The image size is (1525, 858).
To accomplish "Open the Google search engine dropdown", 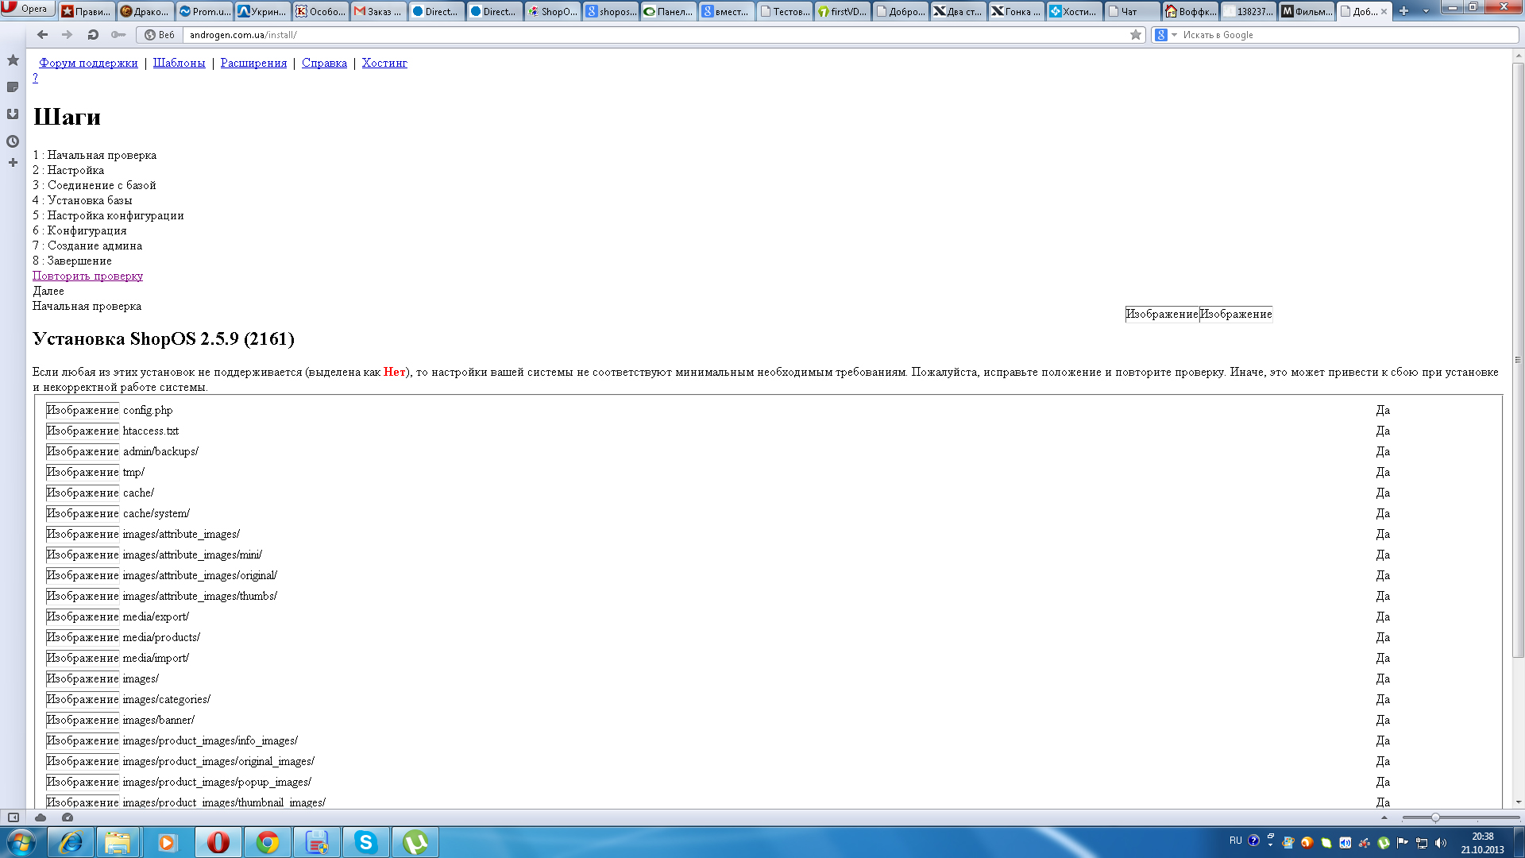I will coord(1166,35).
